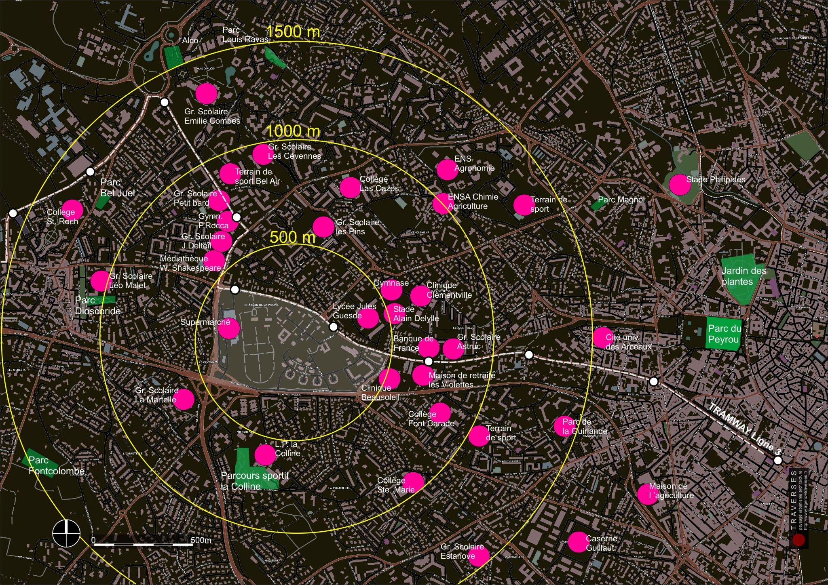Click the Médiathèque W. Shakespeare pink marker
The width and height of the screenshot is (828, 585).
click(x=214, y=261)
